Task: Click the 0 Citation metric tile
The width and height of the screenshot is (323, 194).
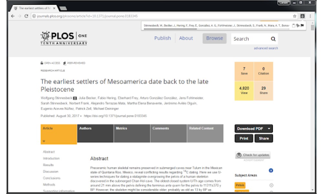Action: pos(264,71)
